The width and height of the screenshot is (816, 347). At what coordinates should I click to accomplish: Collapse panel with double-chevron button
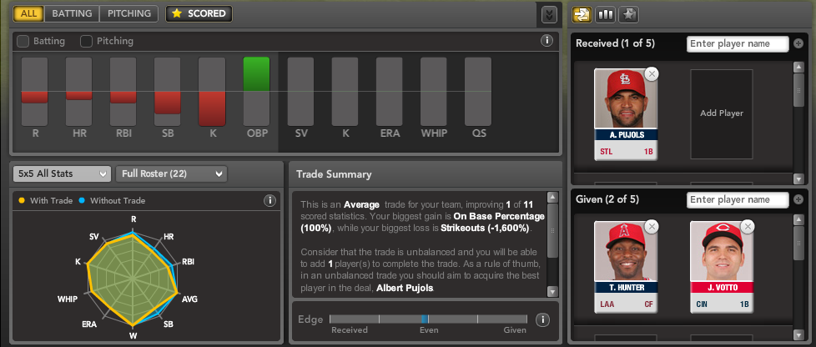(548, 14)
